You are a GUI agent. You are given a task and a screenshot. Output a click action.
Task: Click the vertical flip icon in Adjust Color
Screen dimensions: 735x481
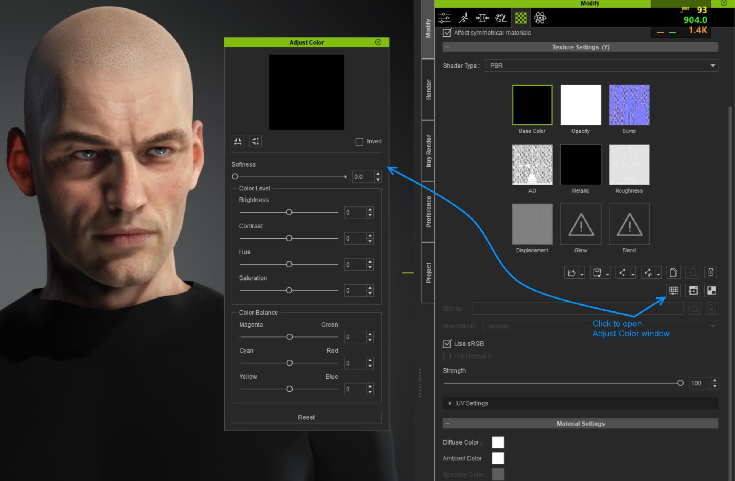coord(255,141)
